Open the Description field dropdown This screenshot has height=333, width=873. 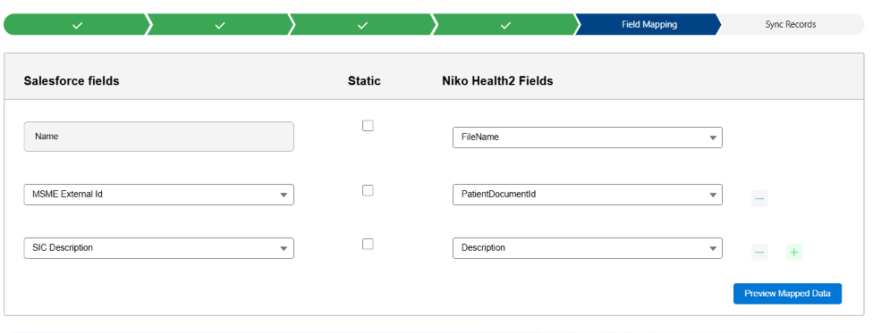pyautogui.click(x=588, y=248)
